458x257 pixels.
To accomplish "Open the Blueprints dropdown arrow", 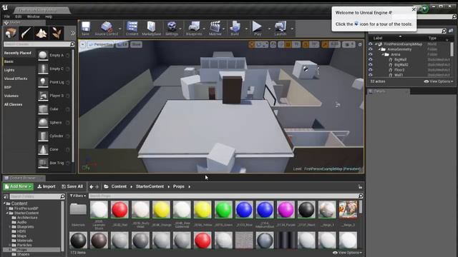I will point(204,29).
